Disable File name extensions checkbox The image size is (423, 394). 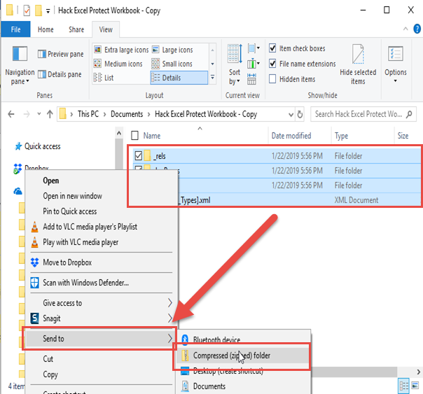click(x=273, y=64)
